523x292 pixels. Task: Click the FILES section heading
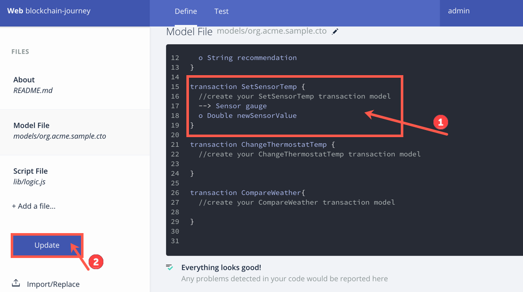[20, 52]
